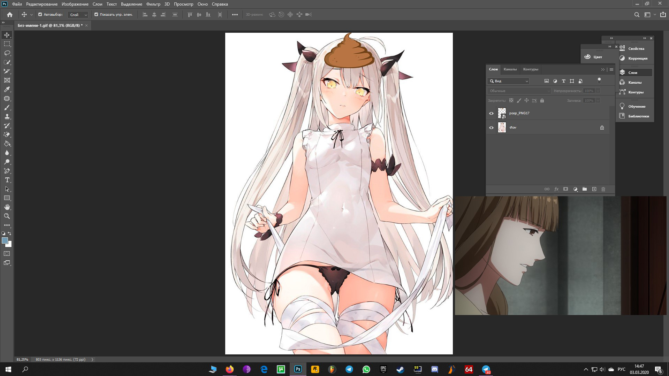
Task: Toggle Quick Mask mode
Action: (7, 254)
